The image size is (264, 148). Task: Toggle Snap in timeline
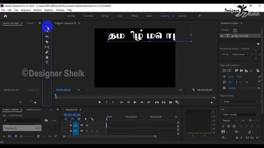coord(72,119)
